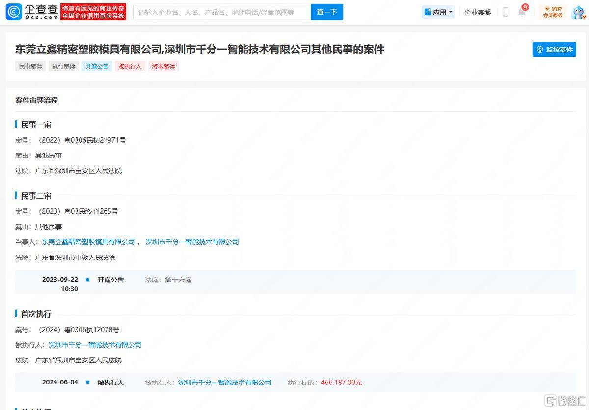Screen dimensions: 589x410
Task: Click case number (2023)粤03民终11265号
Action: pyautogui.click(x=77, y=211)
